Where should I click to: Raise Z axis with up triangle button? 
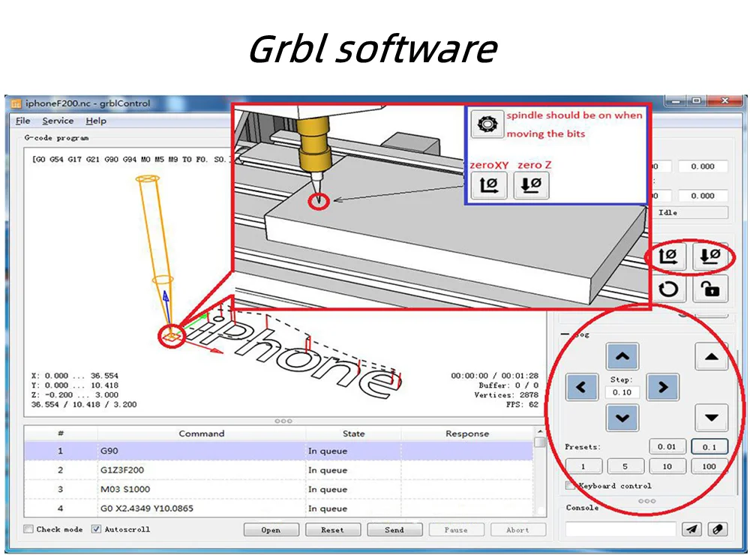pyautogui.click(x=711, y=356)
